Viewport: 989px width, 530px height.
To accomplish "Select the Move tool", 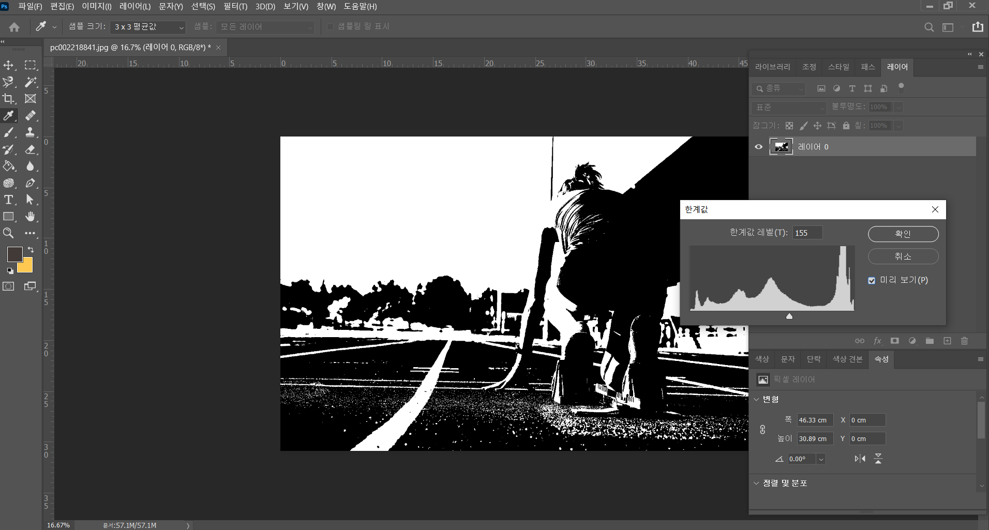I will point(9,65).
